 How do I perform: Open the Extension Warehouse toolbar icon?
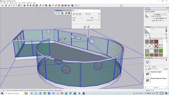[x=65, y=5]
